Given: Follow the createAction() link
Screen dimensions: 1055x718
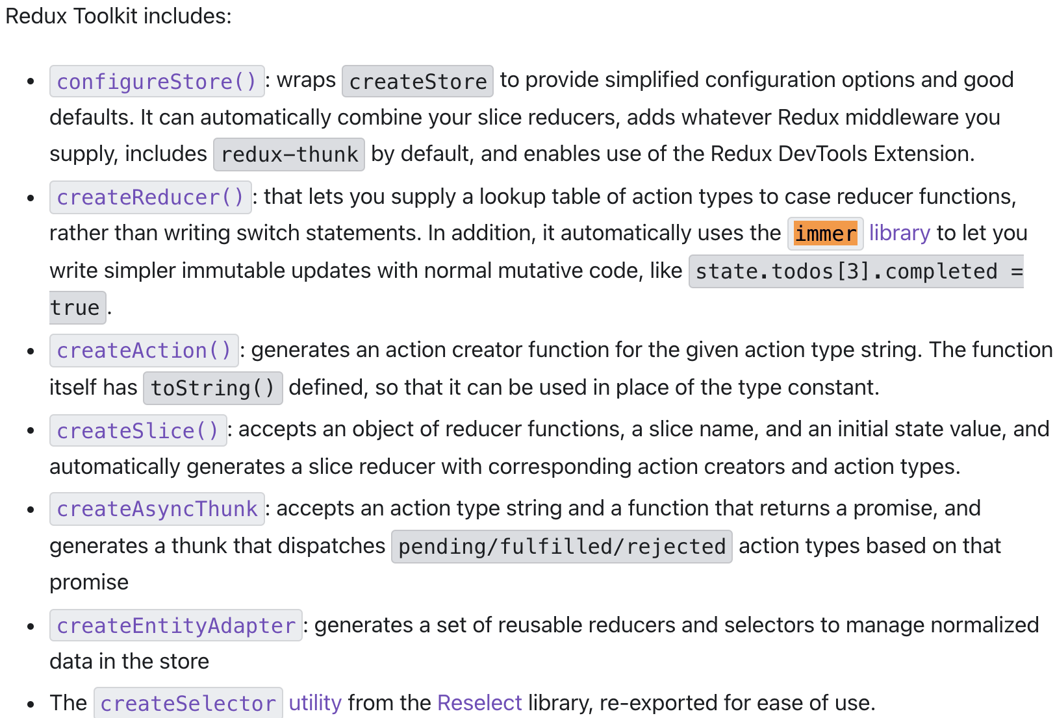Looking at the screenshot, I should [144, 351].
